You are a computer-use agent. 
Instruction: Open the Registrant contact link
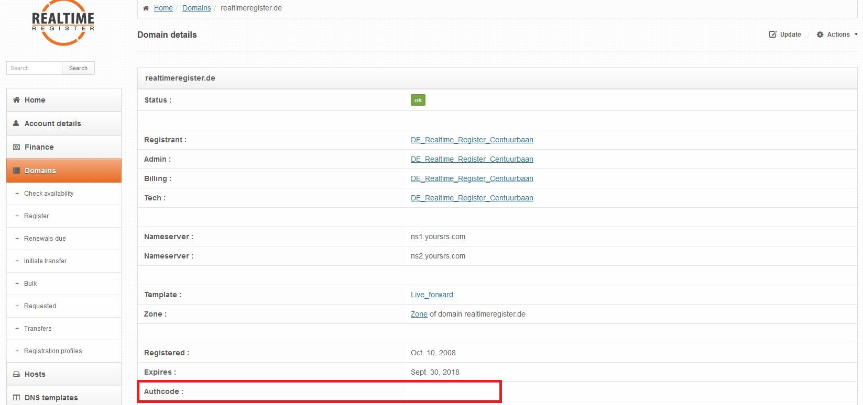[472, 140]
